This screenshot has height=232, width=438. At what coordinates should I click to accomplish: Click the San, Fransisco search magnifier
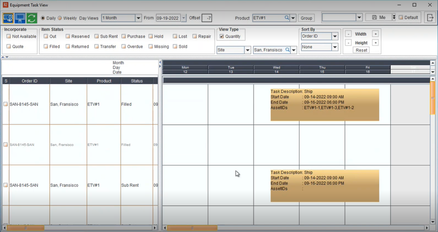point(287,50)
